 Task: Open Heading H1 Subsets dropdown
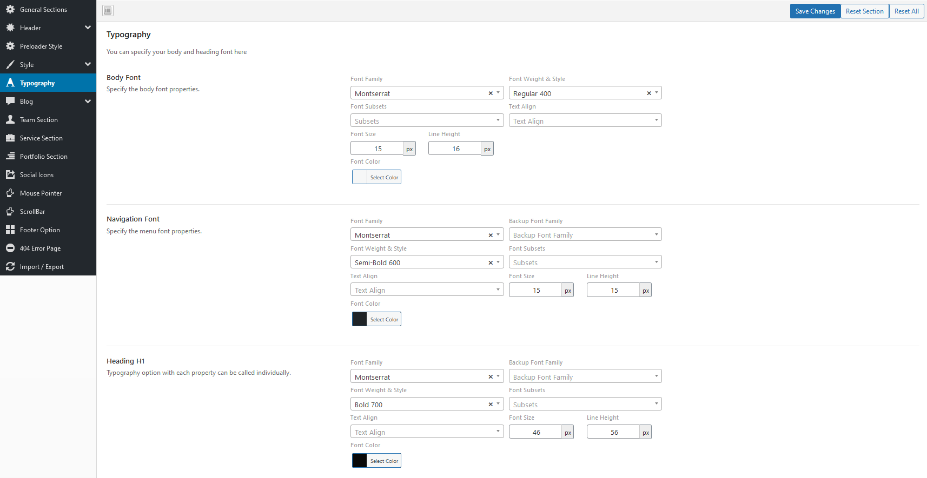[585, 404]
